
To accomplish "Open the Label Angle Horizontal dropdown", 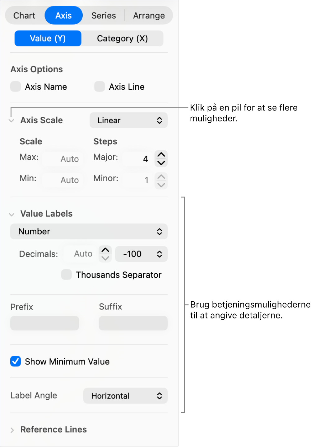I will coord(125,396).
